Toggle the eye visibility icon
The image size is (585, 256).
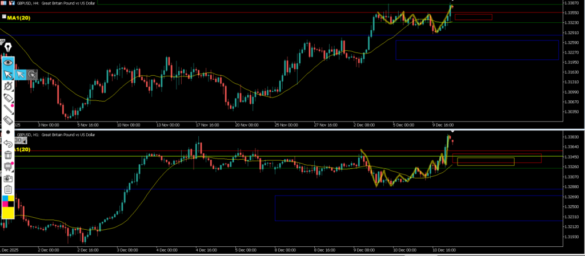pos(8,62)
